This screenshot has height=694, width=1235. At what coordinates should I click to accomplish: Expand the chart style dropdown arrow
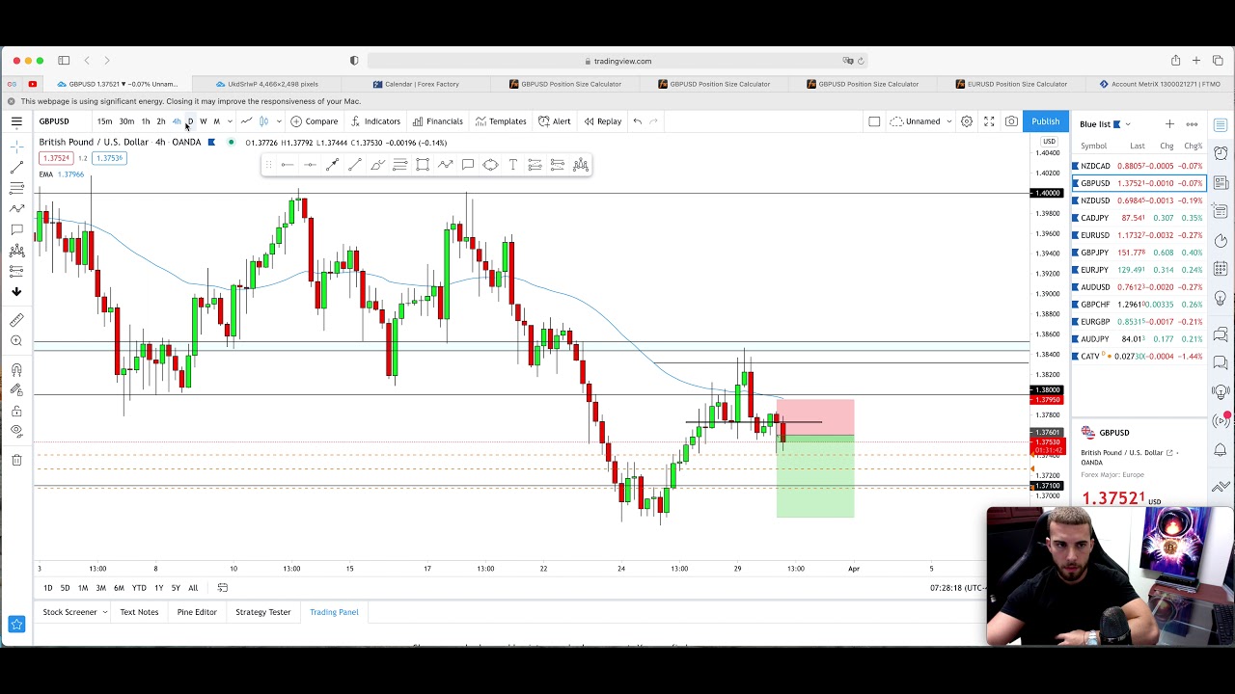(279, 121)
